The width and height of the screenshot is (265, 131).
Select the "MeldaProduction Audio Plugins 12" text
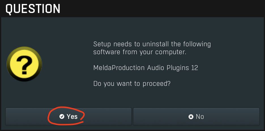pos(146,68)
